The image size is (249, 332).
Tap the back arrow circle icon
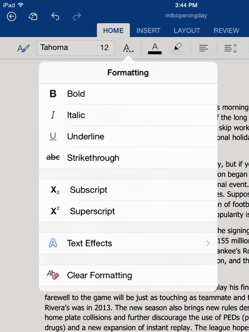11,17
